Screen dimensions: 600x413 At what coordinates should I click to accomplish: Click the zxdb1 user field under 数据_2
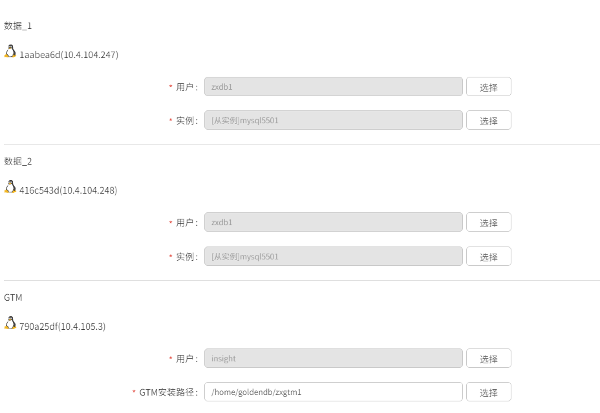(333, 223)
